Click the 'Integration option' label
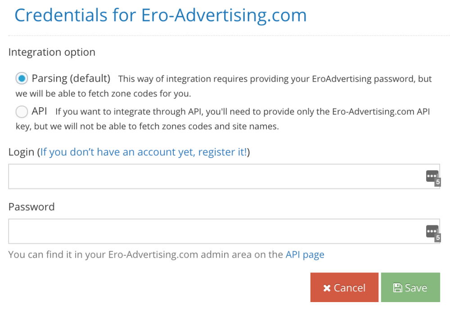 pos(52,53)
